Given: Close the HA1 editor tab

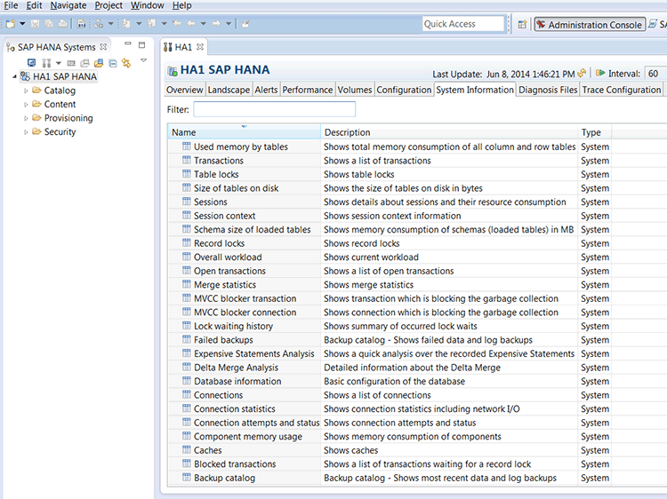Looking at the screenshot, I should click(199, 46).
